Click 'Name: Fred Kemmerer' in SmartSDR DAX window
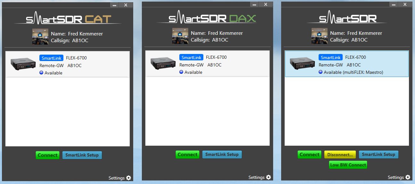415x184 pixels. [x=217, y=33]
